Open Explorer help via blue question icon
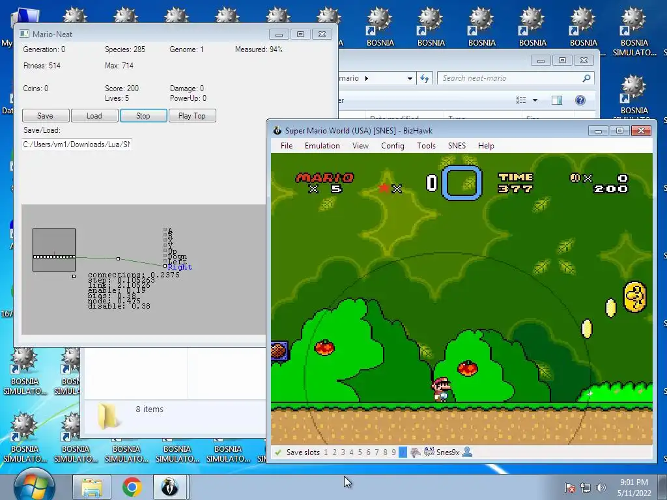The image size is (667, 500). (x=580, y=100)
